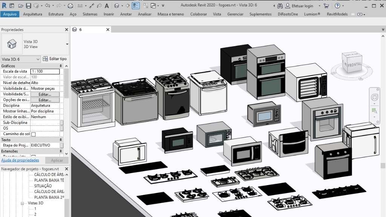This screenshot has width=386, height=217.
Task: Toggle the Caminho do sol checkbox
Action: tap(33, 134)
